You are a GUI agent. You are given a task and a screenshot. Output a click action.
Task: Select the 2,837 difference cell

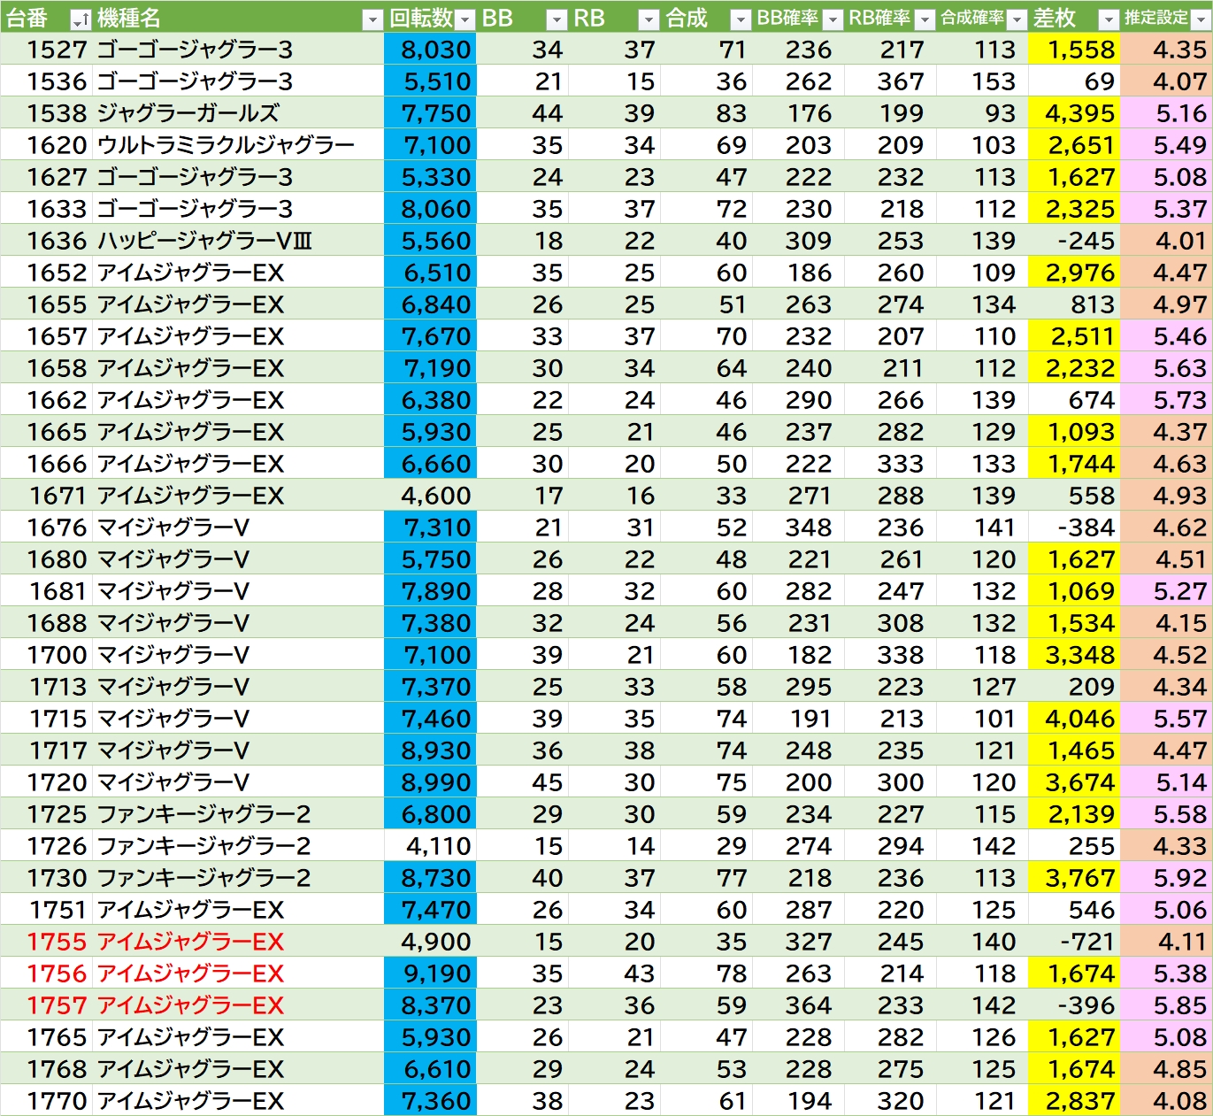coord(1074,1101)
